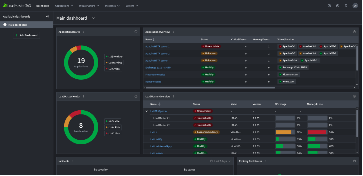
Task: Open Application Overview kebab menu
Action: click(174, 32)
